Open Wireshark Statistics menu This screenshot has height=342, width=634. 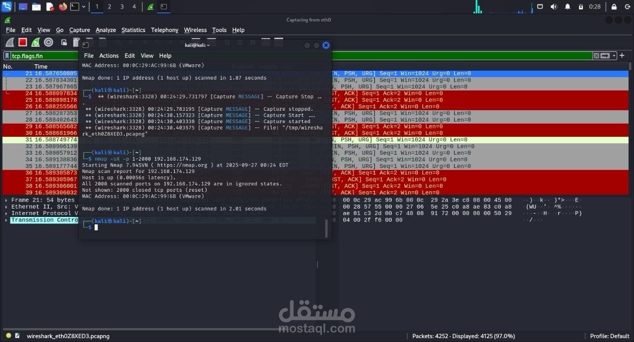coord(133,30)
